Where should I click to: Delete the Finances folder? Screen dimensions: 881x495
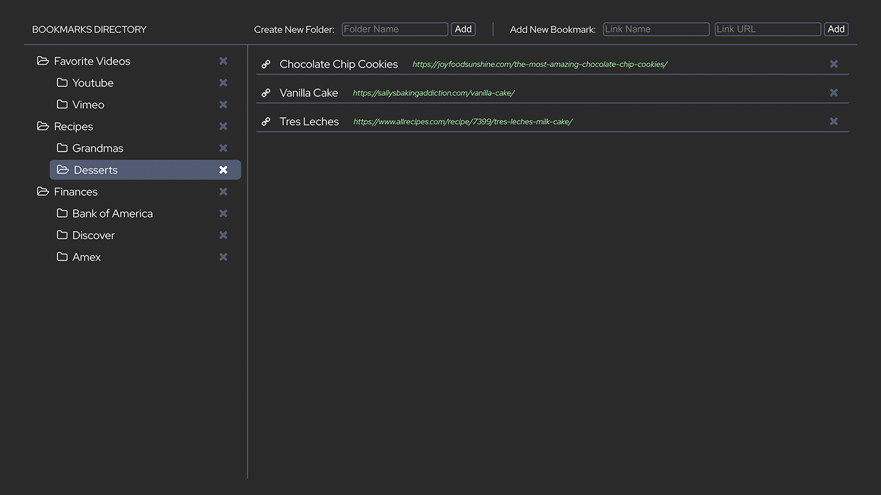[223, 192]
